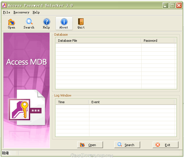Click the Password column header
184x158 pixels.
(x=158, y=41)
